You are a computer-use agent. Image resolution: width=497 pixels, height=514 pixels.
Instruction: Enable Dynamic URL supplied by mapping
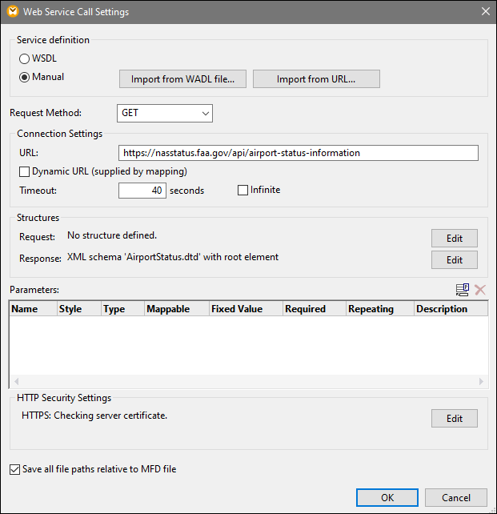point(25,171)
